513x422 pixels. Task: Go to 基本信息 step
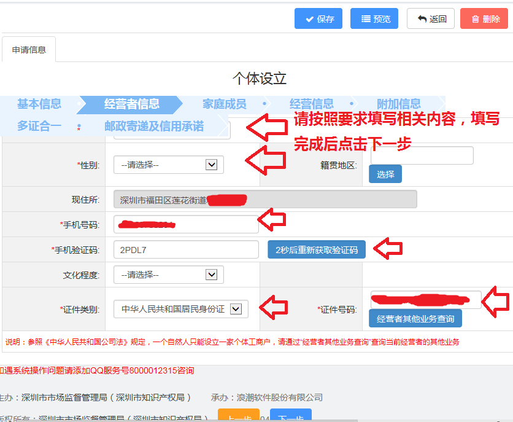(39, 104)
